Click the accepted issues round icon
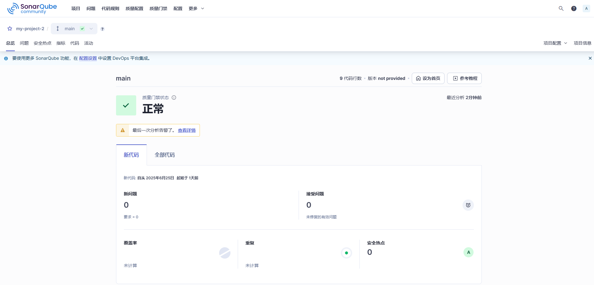 [x=468, y=205]
